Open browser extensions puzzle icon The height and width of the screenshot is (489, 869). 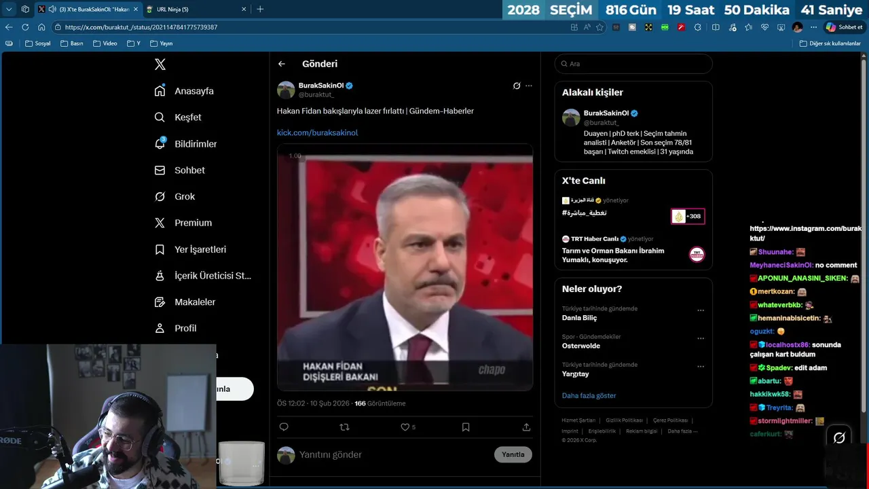tap(698, 27)
